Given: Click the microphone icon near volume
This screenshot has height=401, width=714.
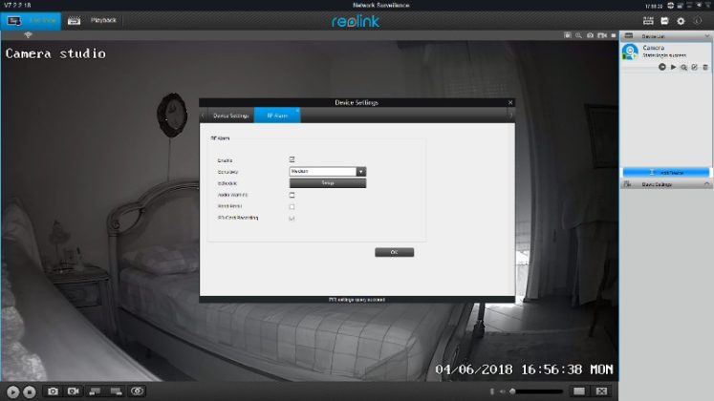Looking at the screenshot, I should (x=492, y=391).
